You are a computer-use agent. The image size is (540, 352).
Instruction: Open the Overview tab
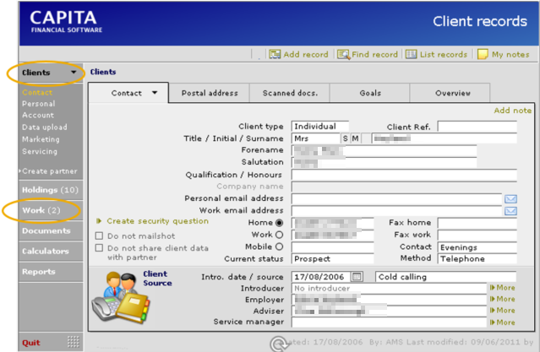[x=450, y=93]
